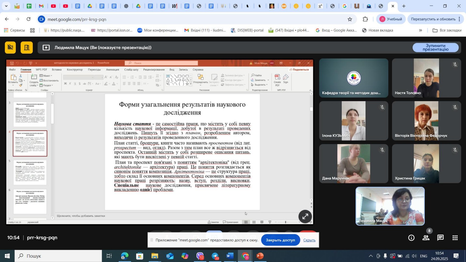
Task: Open the tab search dropdown arrow
Action: point(6,6)
